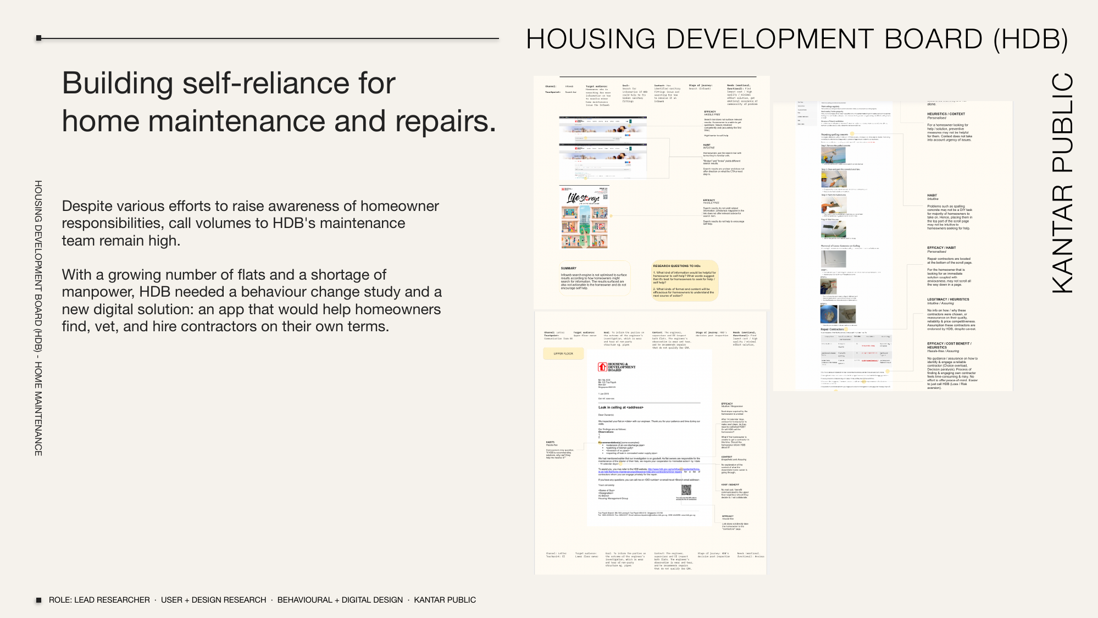1098x618 pixels.
Task: Click the 'Leak in ceiling at <address>' letter subject
Action: (x=620, y=408)
